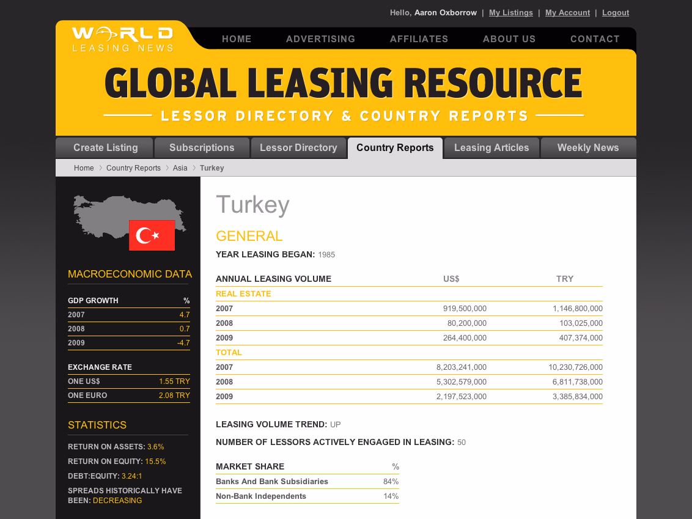Click the value 6,811,738,000
692x519 pixels.
tap(578, 381)
